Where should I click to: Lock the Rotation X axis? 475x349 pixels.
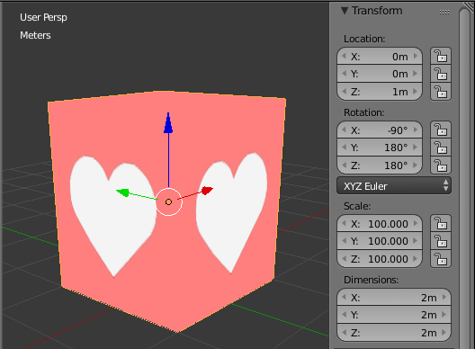(441, 130)
